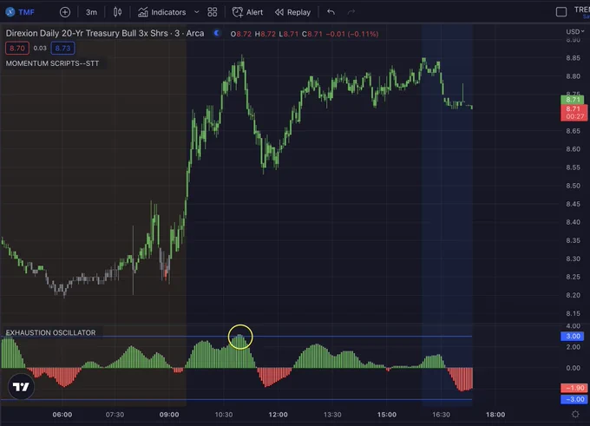Click the 8.50 price scale label
The width and height of the screenshot is (590, 426).
573,186
